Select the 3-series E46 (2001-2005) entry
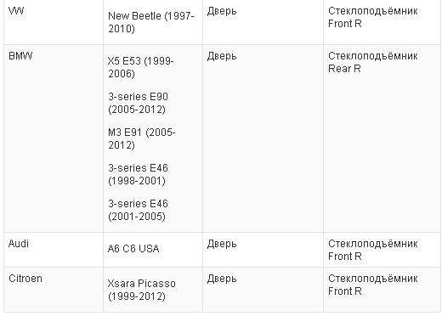Image resolution: width=442 pixels, height=316 pixels. [x=138, y=210]
